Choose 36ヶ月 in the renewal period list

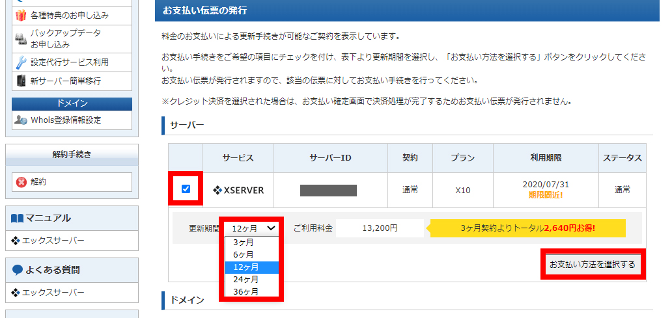[245, 292]
